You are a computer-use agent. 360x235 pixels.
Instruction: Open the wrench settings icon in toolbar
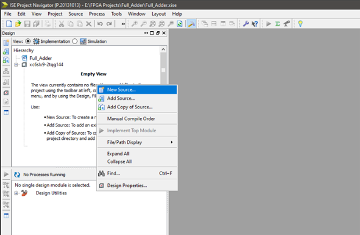[x=246, y=24]
